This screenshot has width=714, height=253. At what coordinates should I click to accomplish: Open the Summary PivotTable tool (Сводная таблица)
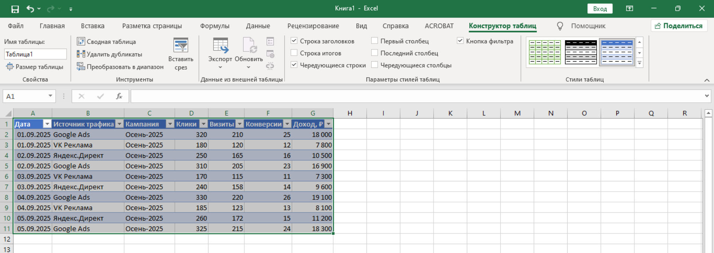point(106,42)
